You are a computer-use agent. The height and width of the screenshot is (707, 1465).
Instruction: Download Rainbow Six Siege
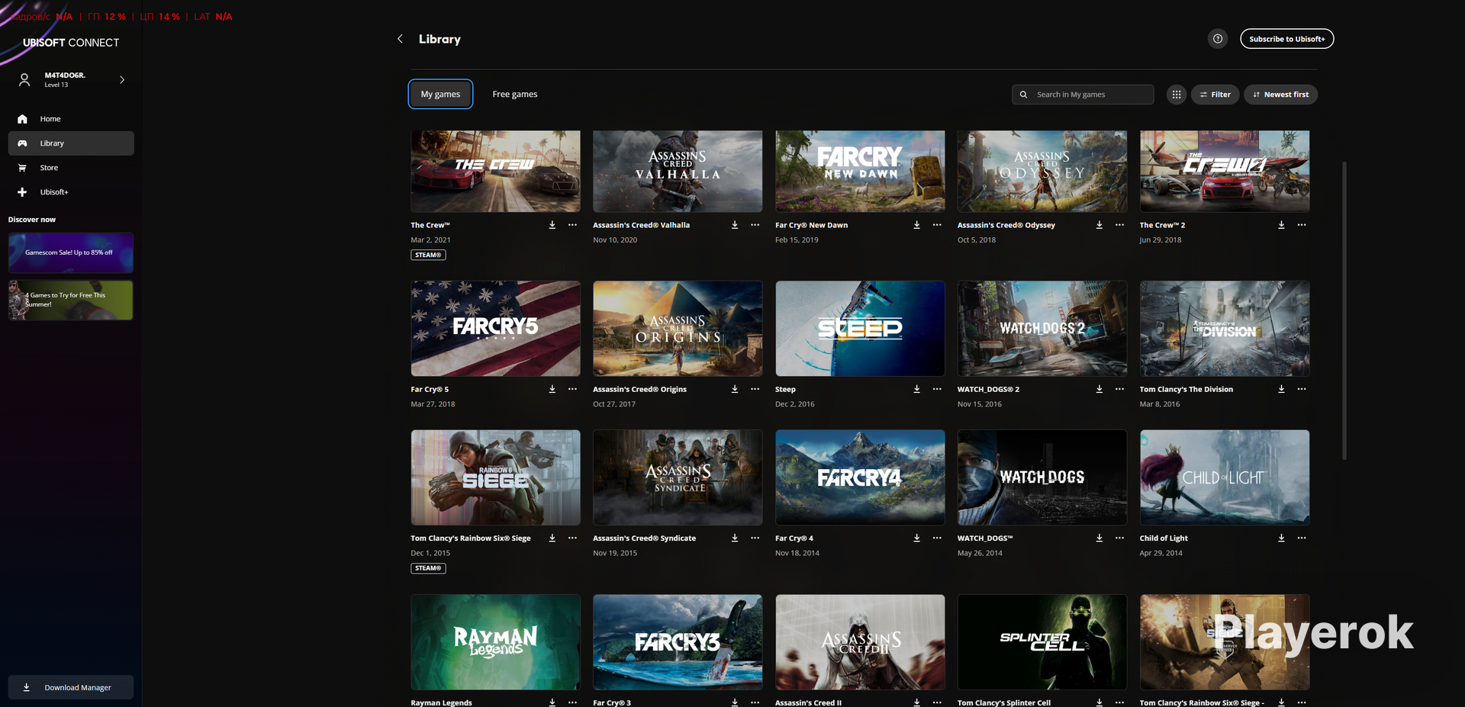[552, 538]
